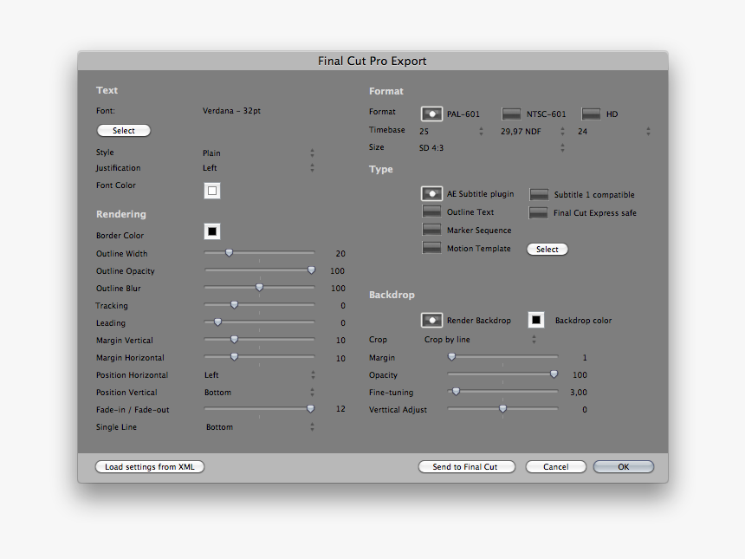Click the Outline Opacity slider handle

[311, 270]
